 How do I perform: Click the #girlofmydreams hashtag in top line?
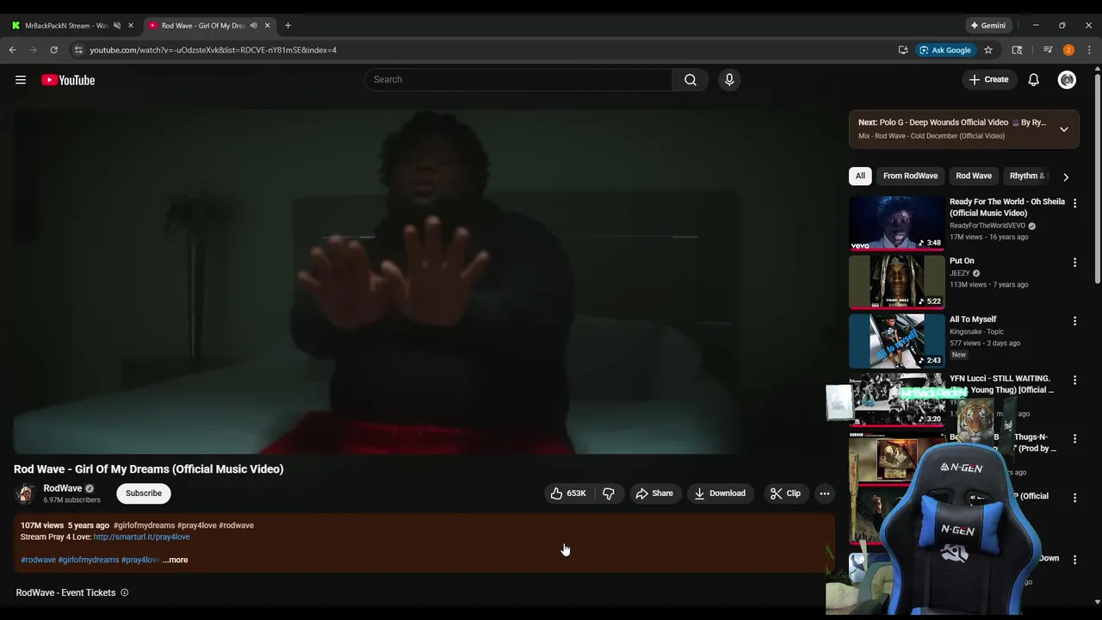pos(144,525)
